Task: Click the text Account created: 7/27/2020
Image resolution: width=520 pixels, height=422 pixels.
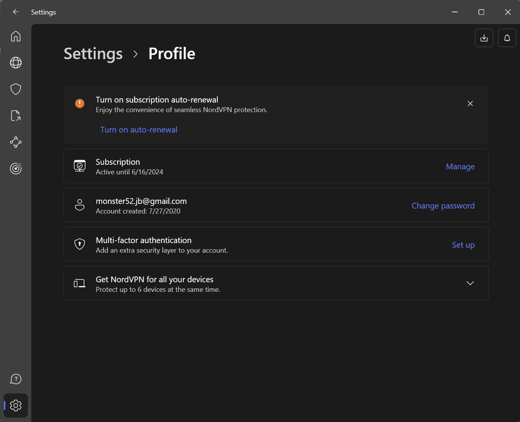Action: [x=138, y=211]
